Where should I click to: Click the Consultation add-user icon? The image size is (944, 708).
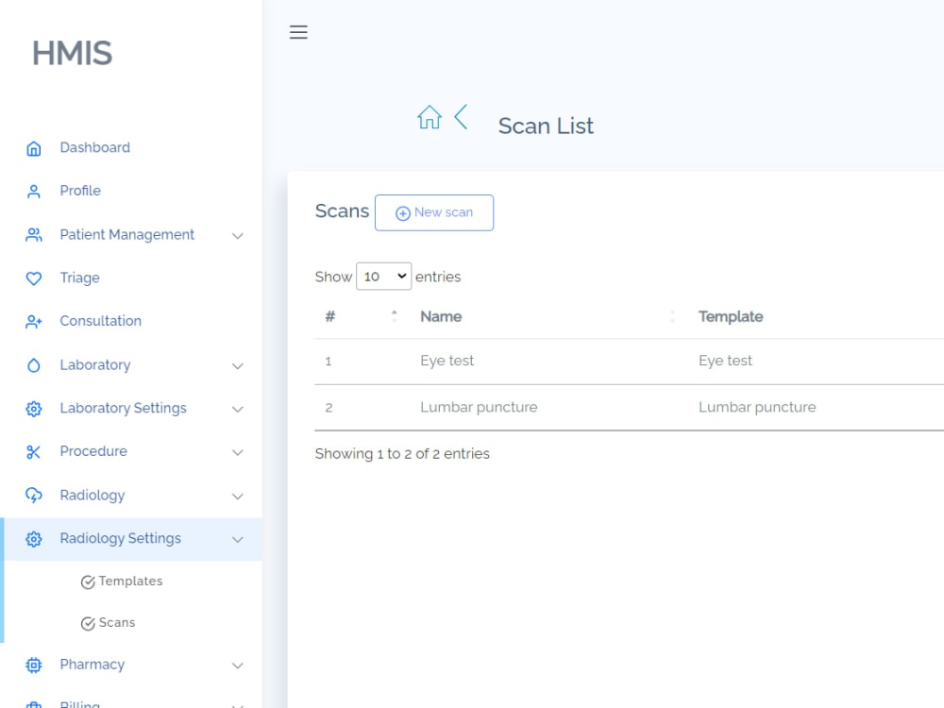click(34, 322)
